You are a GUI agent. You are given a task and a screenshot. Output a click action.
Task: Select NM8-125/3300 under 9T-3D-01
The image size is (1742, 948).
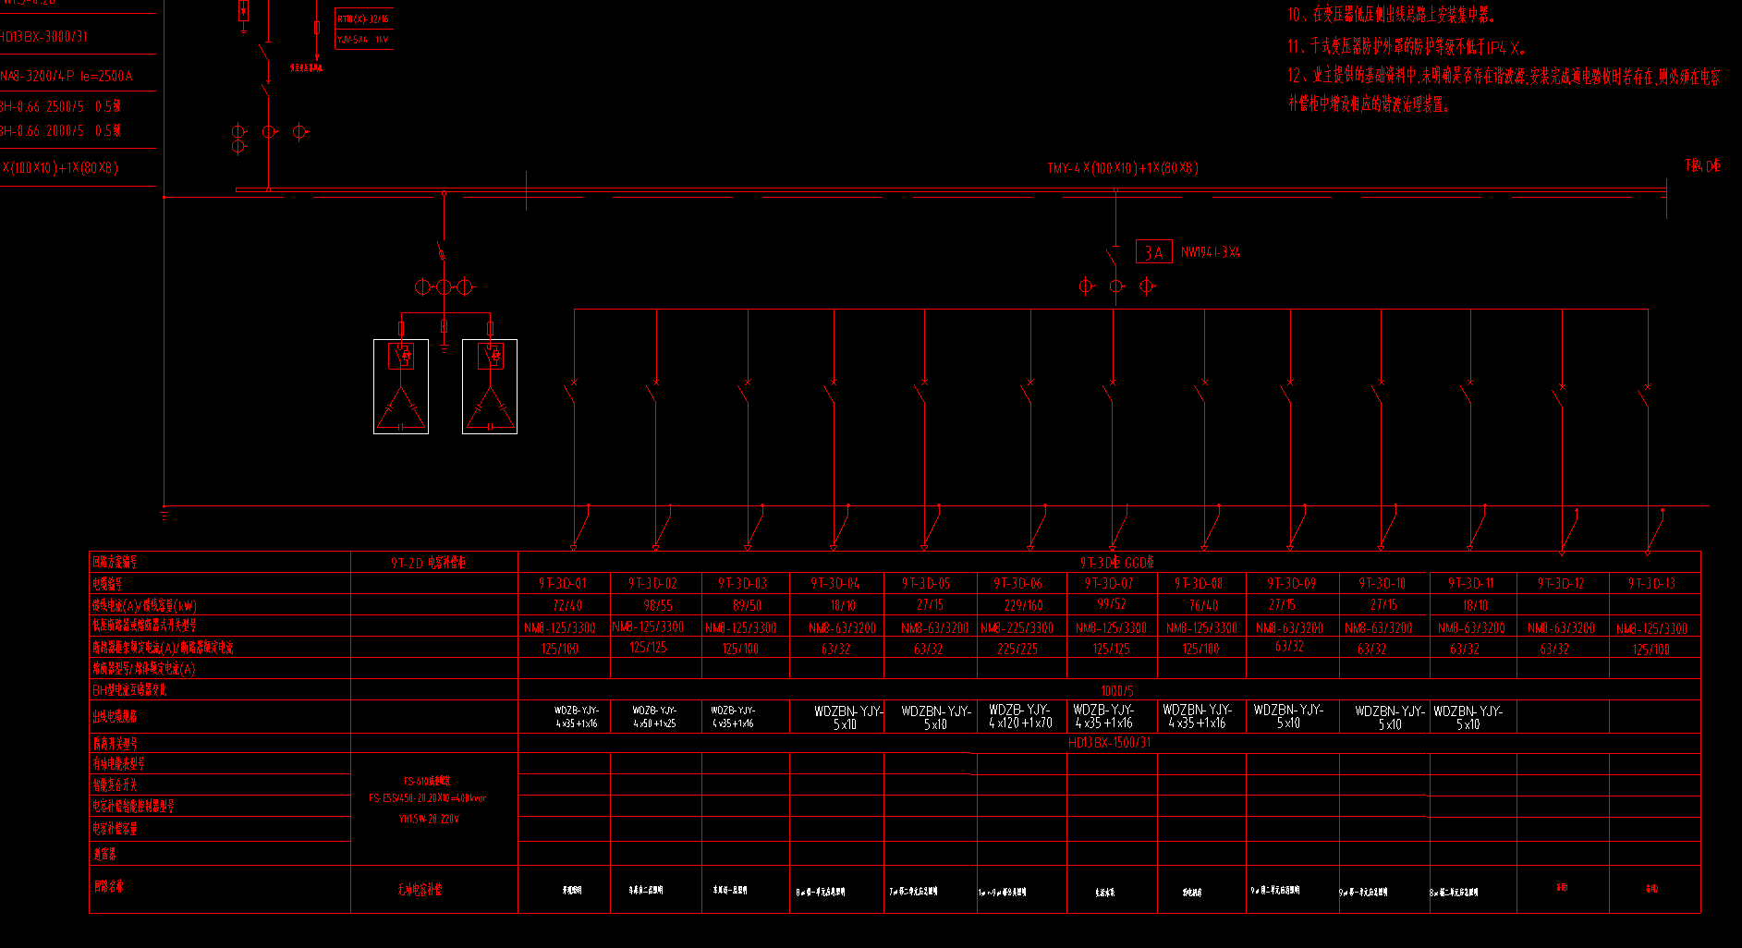560,628
